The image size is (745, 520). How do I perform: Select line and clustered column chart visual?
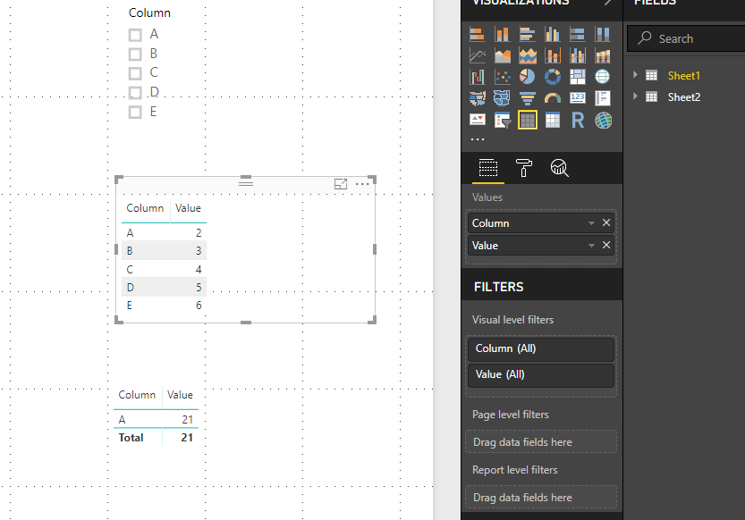tap(578, 56)
